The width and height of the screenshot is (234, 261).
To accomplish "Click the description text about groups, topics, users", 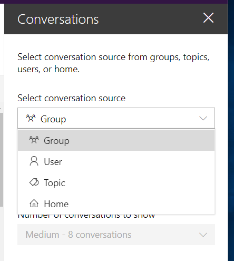I will point(113,63).
